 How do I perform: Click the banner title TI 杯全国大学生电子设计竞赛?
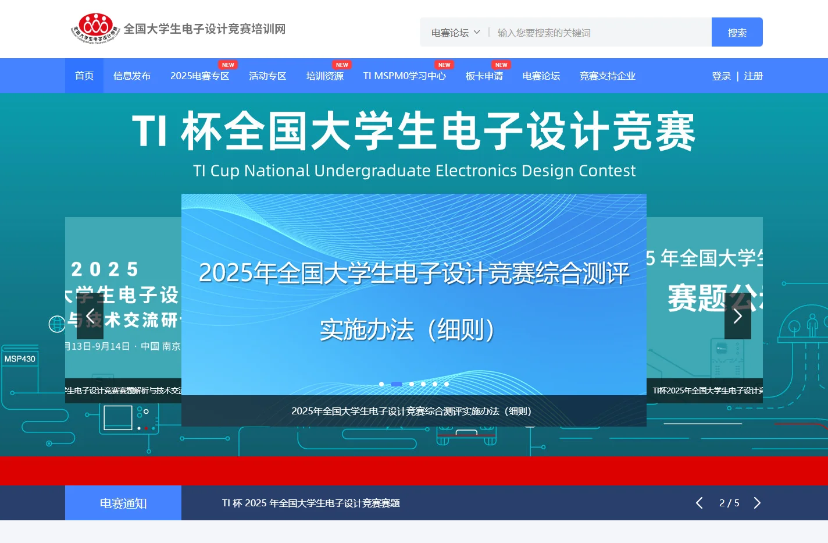coord(414,131)
